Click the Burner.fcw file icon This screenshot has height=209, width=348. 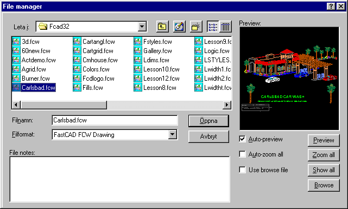pyautogui.click(x=16, y=79)
